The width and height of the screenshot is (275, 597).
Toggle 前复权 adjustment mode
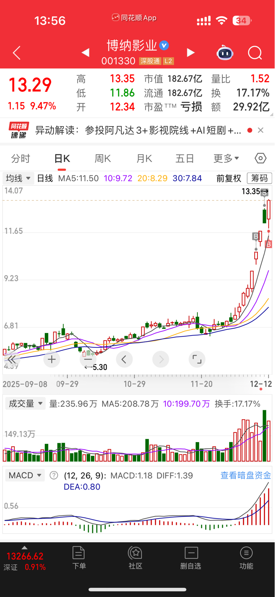tap(229, 178)
